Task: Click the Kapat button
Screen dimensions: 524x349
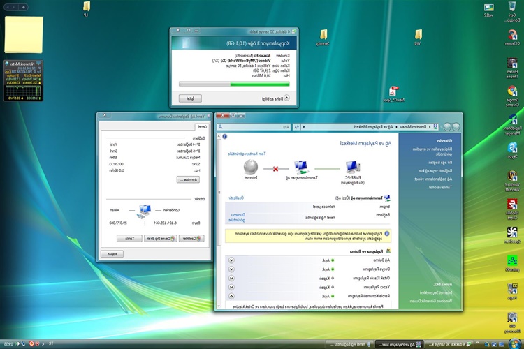Action: point(112,254)
